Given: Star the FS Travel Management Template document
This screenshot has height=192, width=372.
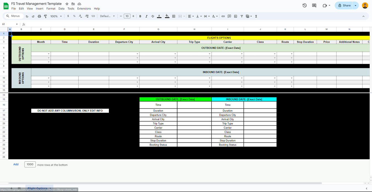Looking at the screenshot, I should (67, 4).
